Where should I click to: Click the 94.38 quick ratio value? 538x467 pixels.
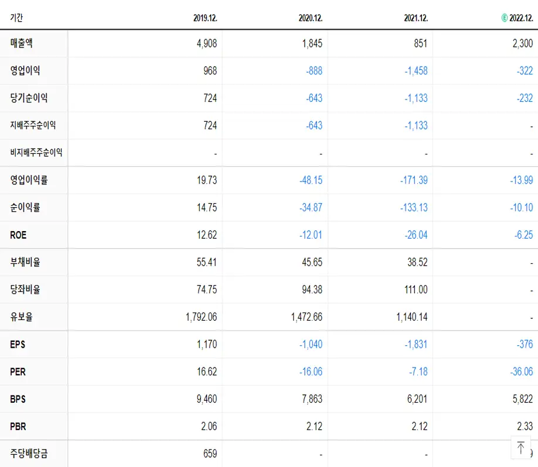click(x=312, y=290)
